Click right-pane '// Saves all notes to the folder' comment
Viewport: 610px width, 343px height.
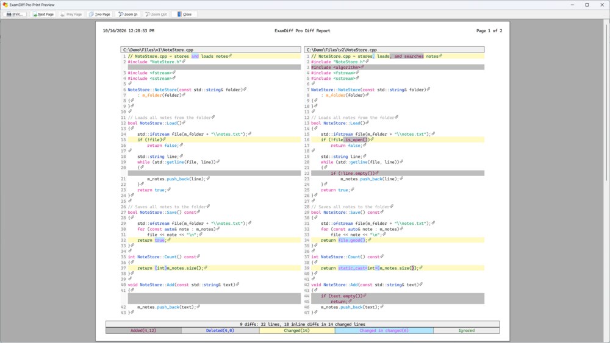352,207
